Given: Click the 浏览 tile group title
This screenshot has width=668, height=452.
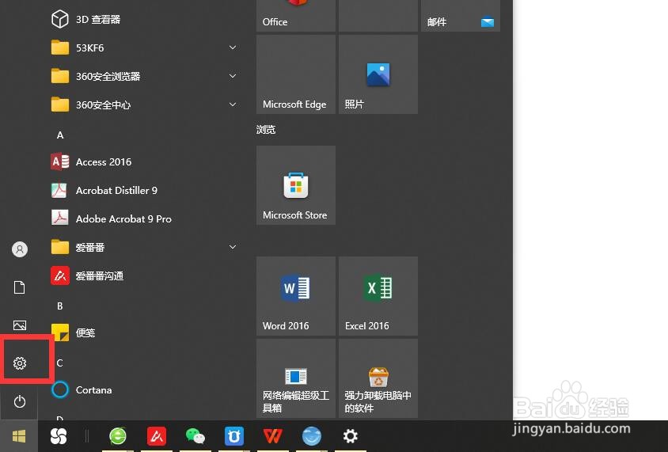Looking at the screenshot, I should click(266, 130).
